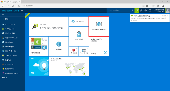Click the cloud services (クラウド サービス) icon
The width and height of the screenshot is (170, 91).
coord(3,64)
